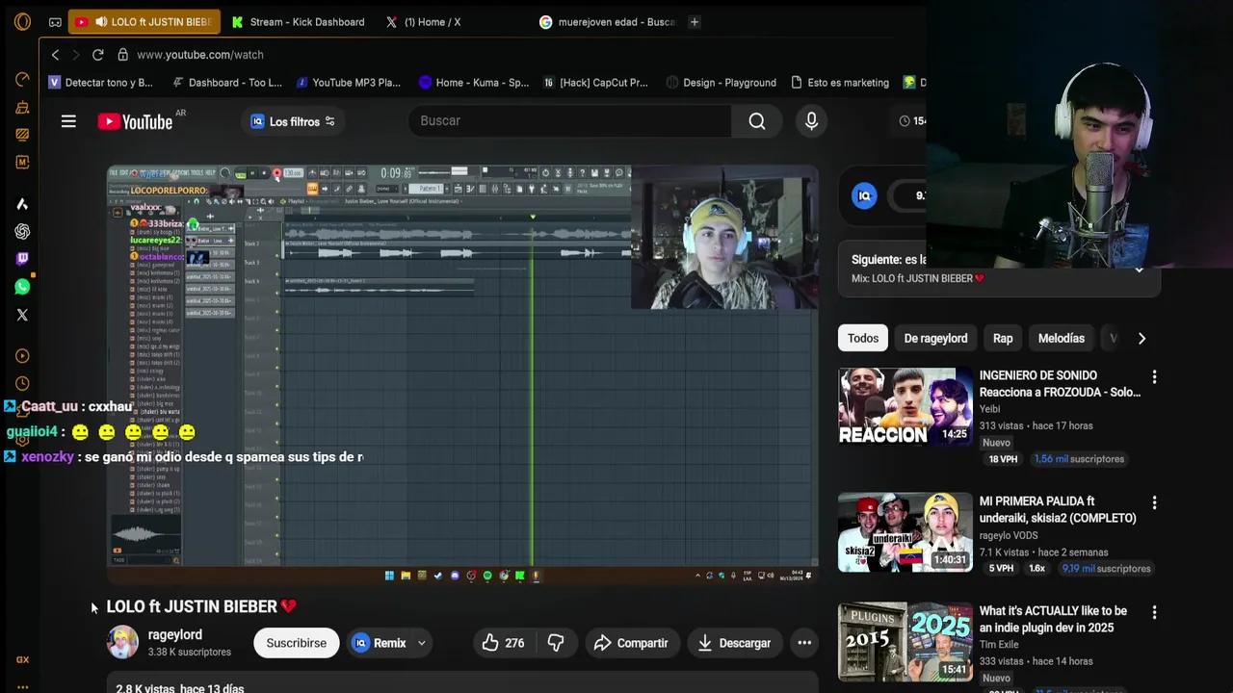Open bookmark YouTube MP3 Pla...
The width and height of the screenshot is (1233, 693).
[x=348, y=83]
